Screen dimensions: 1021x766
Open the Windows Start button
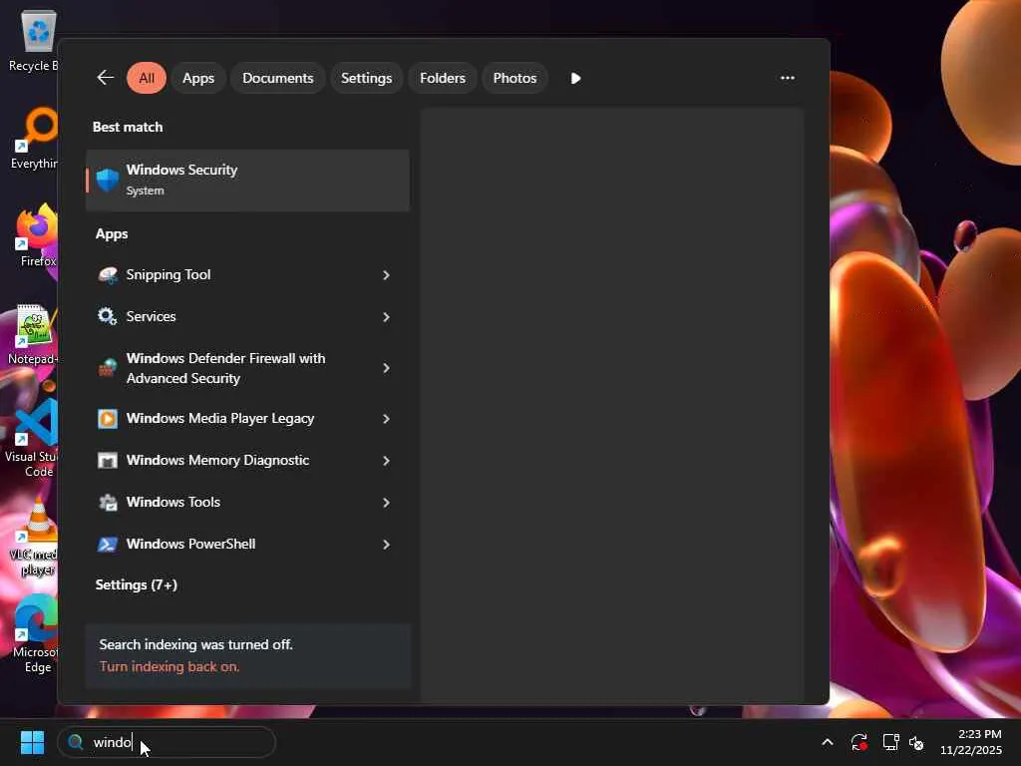click(x=32, y=742)
